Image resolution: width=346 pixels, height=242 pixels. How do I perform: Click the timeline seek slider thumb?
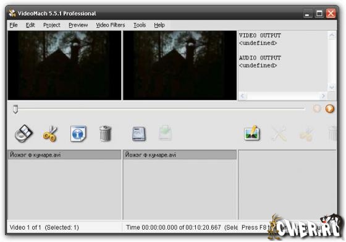point(15,109)
